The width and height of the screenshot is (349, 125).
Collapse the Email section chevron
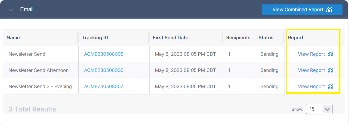point(11,10)
